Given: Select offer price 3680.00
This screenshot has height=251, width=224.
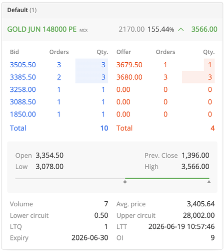Looking at the screenshot, I should [x=129, y=77].
